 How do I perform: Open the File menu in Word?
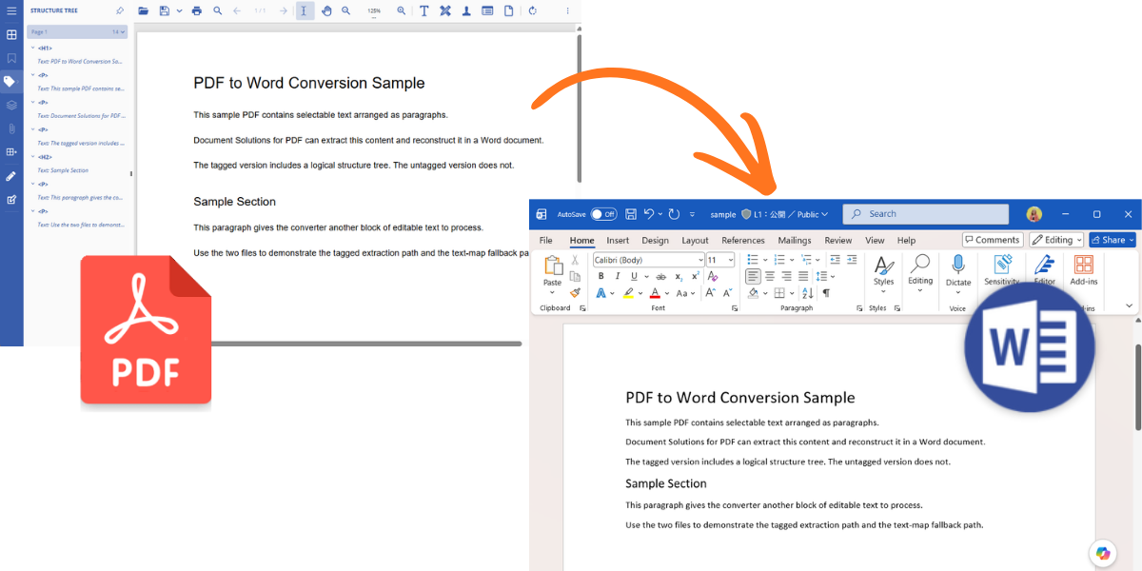coord(545,241)
